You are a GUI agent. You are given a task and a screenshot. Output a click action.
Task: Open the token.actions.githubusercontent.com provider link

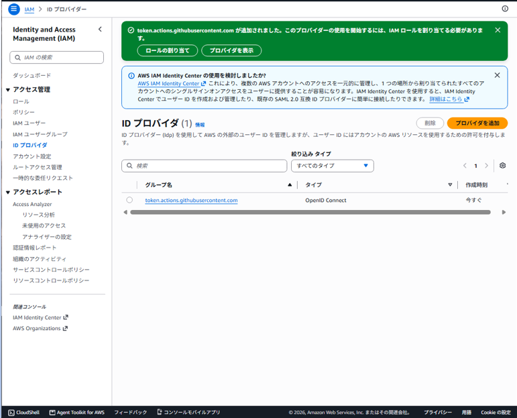tap(191, 200)
